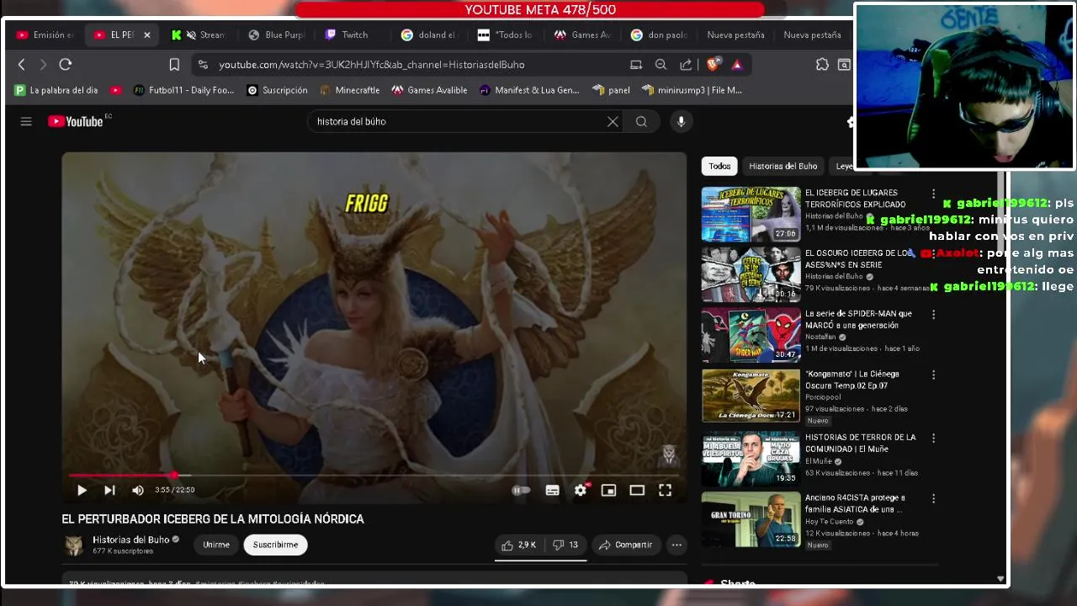Enable miniplayer mode
1077x606 pixels.
click(608, 490)
